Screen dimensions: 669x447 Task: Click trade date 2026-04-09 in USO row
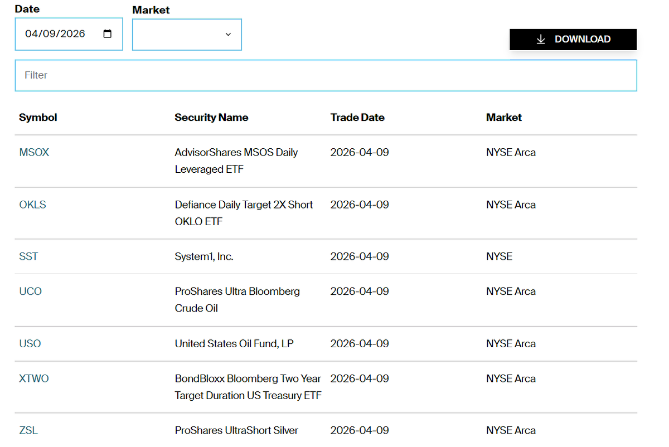pyautogui.click(x=360, y=343)
